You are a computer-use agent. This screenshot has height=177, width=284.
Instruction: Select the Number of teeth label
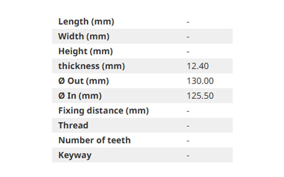coord(94,140)
